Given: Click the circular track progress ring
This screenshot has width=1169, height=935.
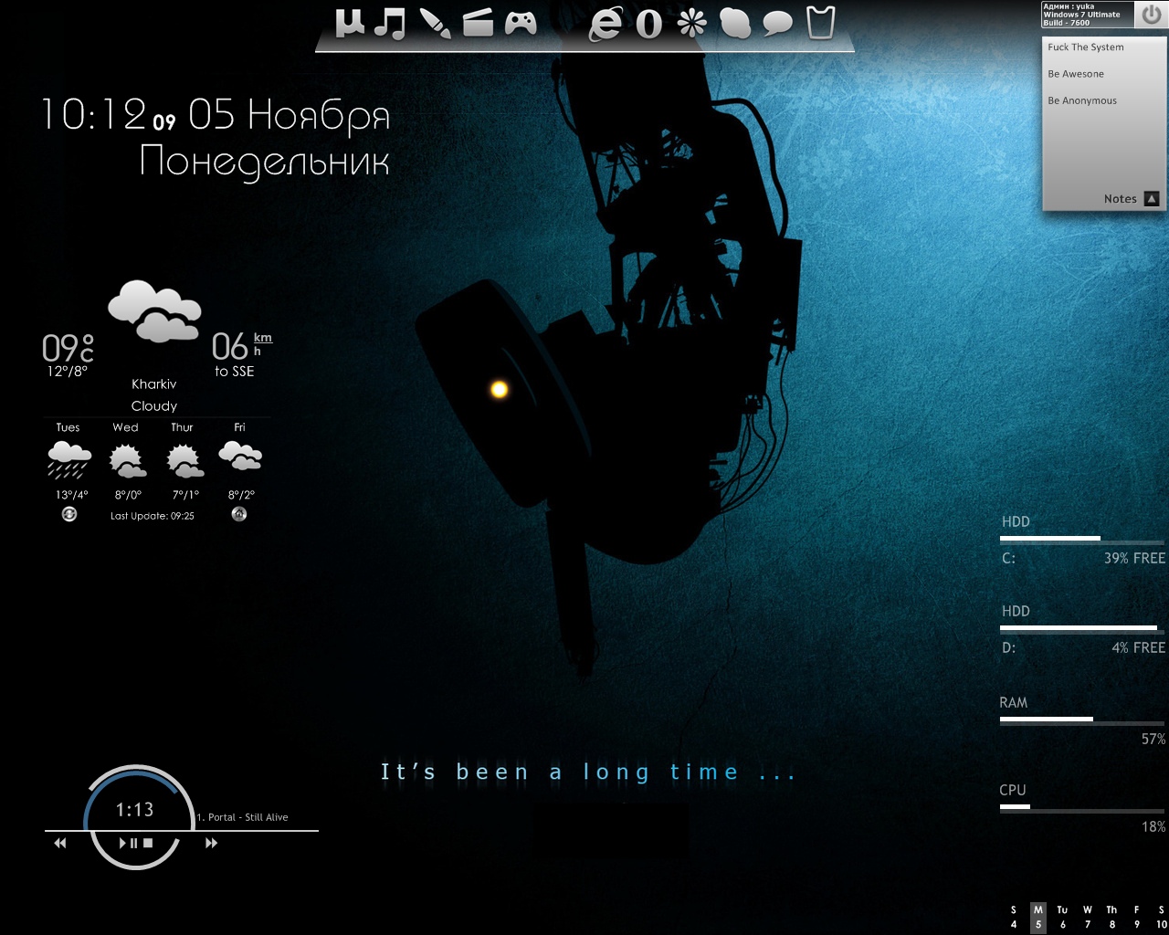Looking at the screenshot, I should [138, 816].
